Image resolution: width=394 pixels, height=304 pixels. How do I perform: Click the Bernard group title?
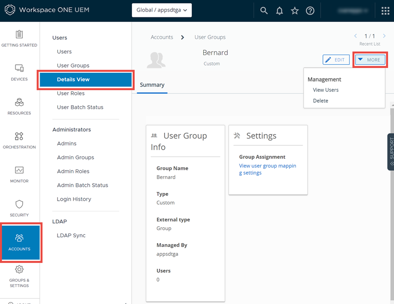coord(215,53)
